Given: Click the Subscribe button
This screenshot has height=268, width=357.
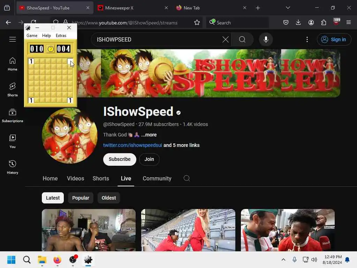Looking at the screenshot, I should click(120, 159).
